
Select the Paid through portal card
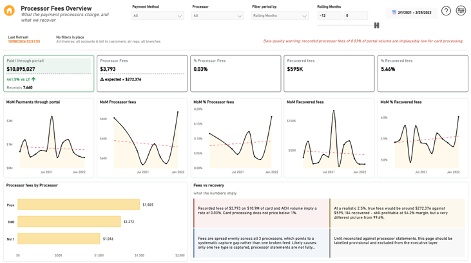click(49, 73)
